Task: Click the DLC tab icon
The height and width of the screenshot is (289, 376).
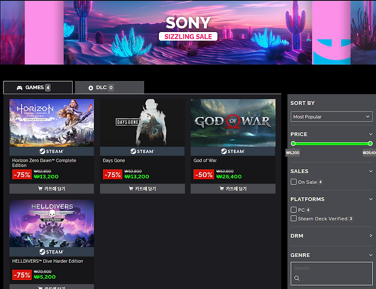Action: pos(90,87)
